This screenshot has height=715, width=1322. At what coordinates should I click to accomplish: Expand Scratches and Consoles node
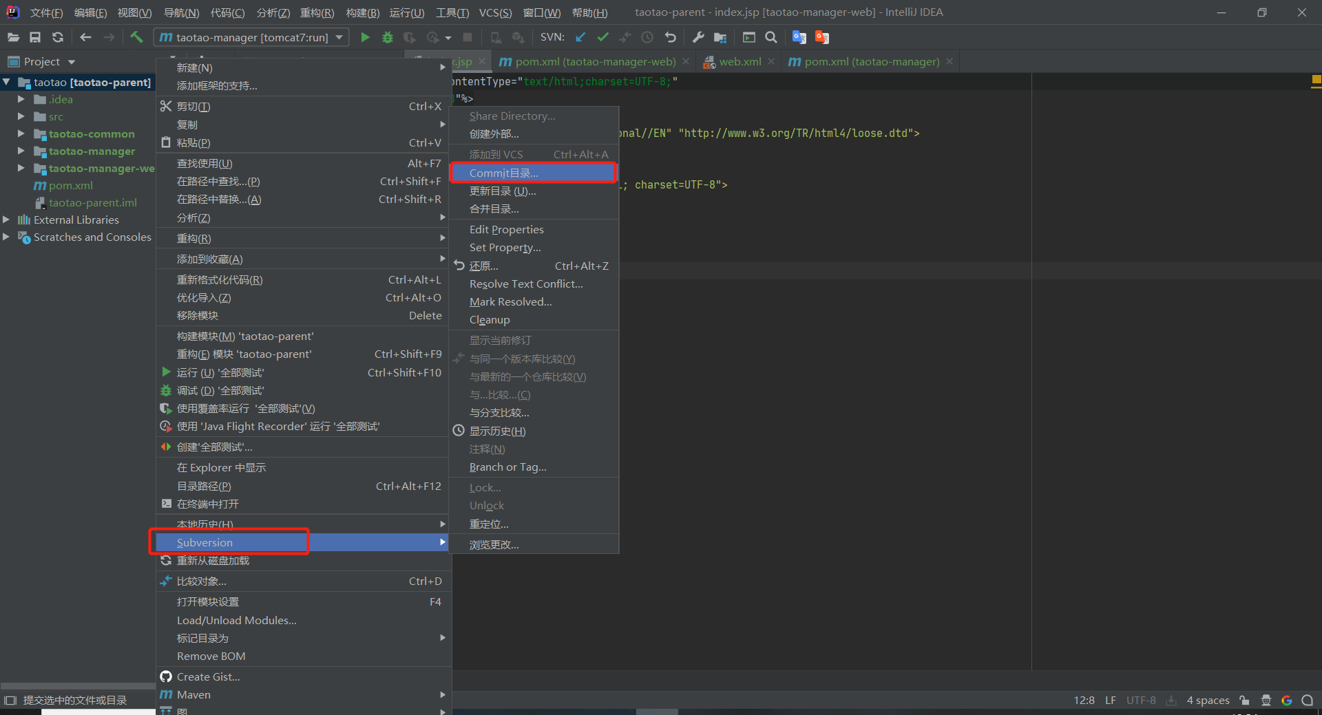pos(6,237)
